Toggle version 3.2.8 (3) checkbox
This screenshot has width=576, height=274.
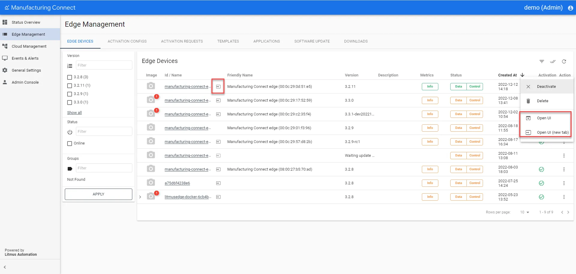70,77
